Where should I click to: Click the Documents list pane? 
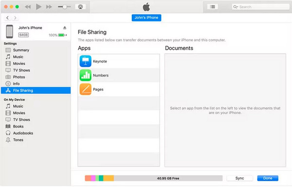pyautogui.click(x=225, y=110)
